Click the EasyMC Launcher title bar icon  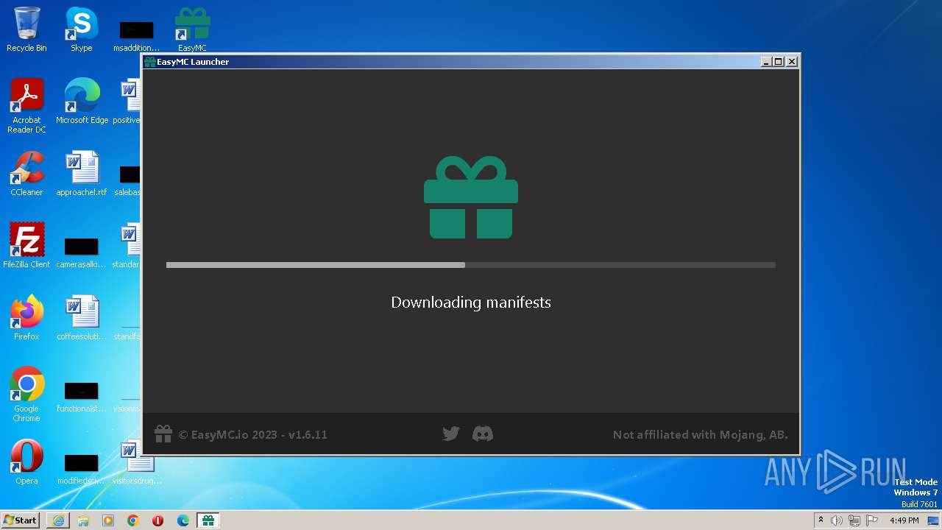coord(150,62)
